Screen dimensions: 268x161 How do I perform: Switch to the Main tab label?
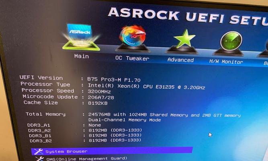point(82,56)
